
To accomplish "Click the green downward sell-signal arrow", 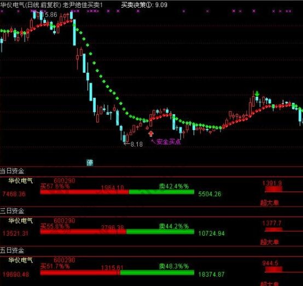I will pos(257,94).
